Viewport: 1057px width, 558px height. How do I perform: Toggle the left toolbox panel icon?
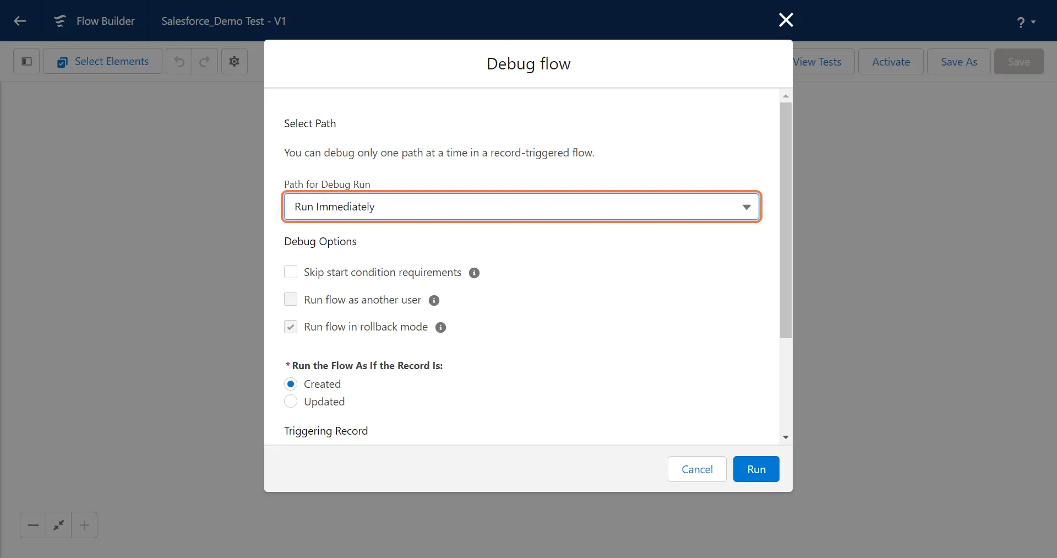pos(26,61)
